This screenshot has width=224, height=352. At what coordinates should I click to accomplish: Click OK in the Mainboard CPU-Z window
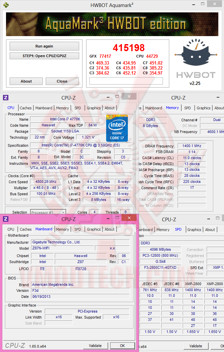click(x=123, y=346)
